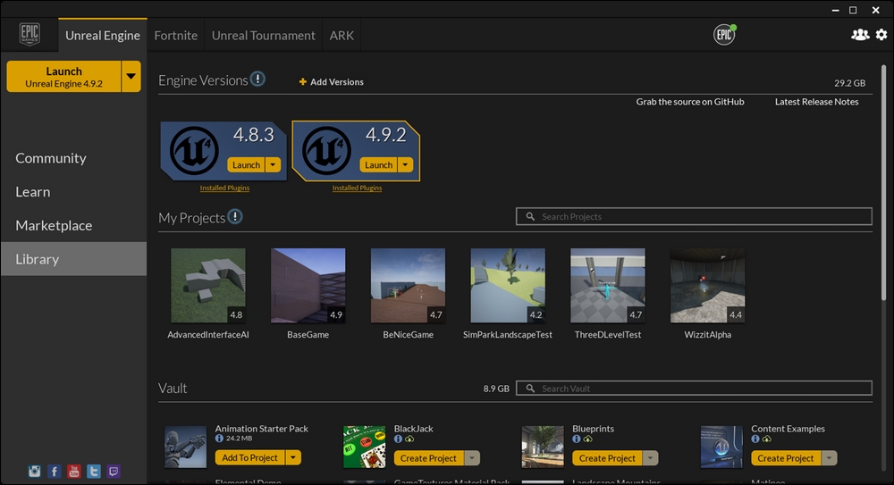Click the magnifier icon in Search Vault
Screen dimensions: 894x485
(x=530, y=389)
